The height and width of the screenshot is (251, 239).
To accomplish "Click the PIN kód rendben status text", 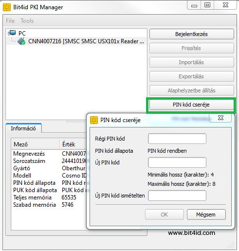I will [x=167, y=151].
